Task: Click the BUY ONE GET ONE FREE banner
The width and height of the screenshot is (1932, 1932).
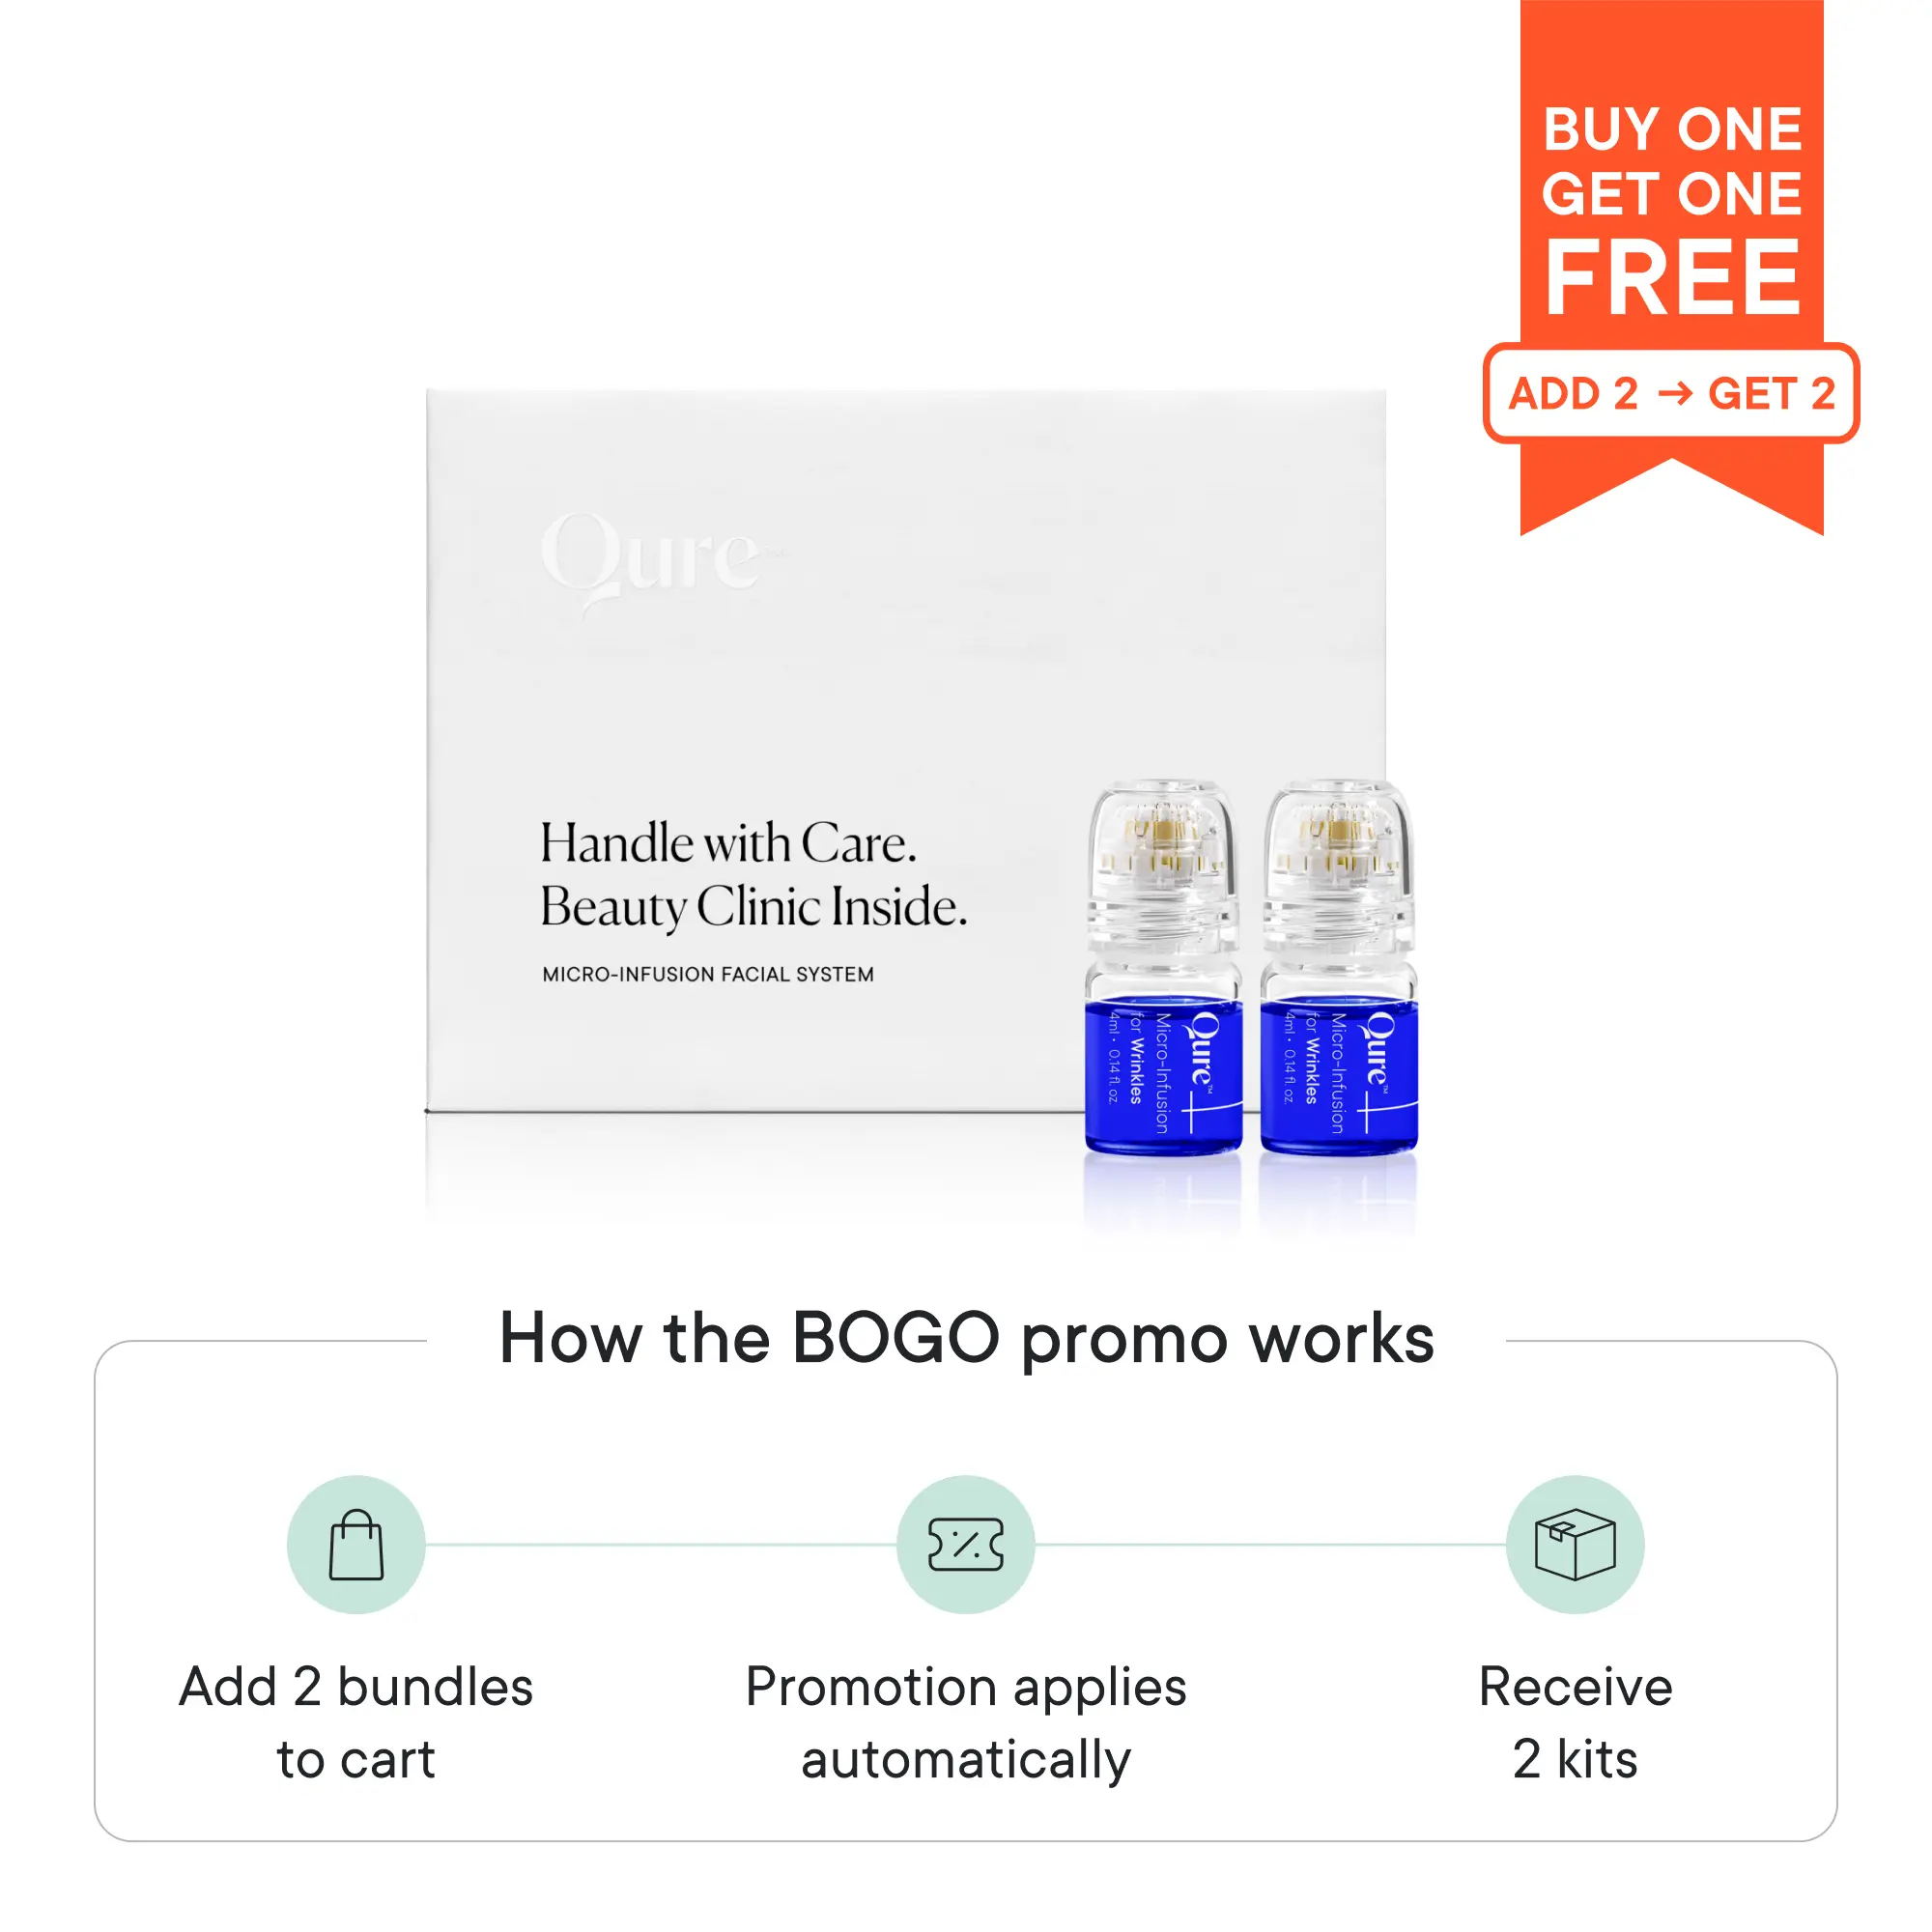Action: (x=1671, y=268)
